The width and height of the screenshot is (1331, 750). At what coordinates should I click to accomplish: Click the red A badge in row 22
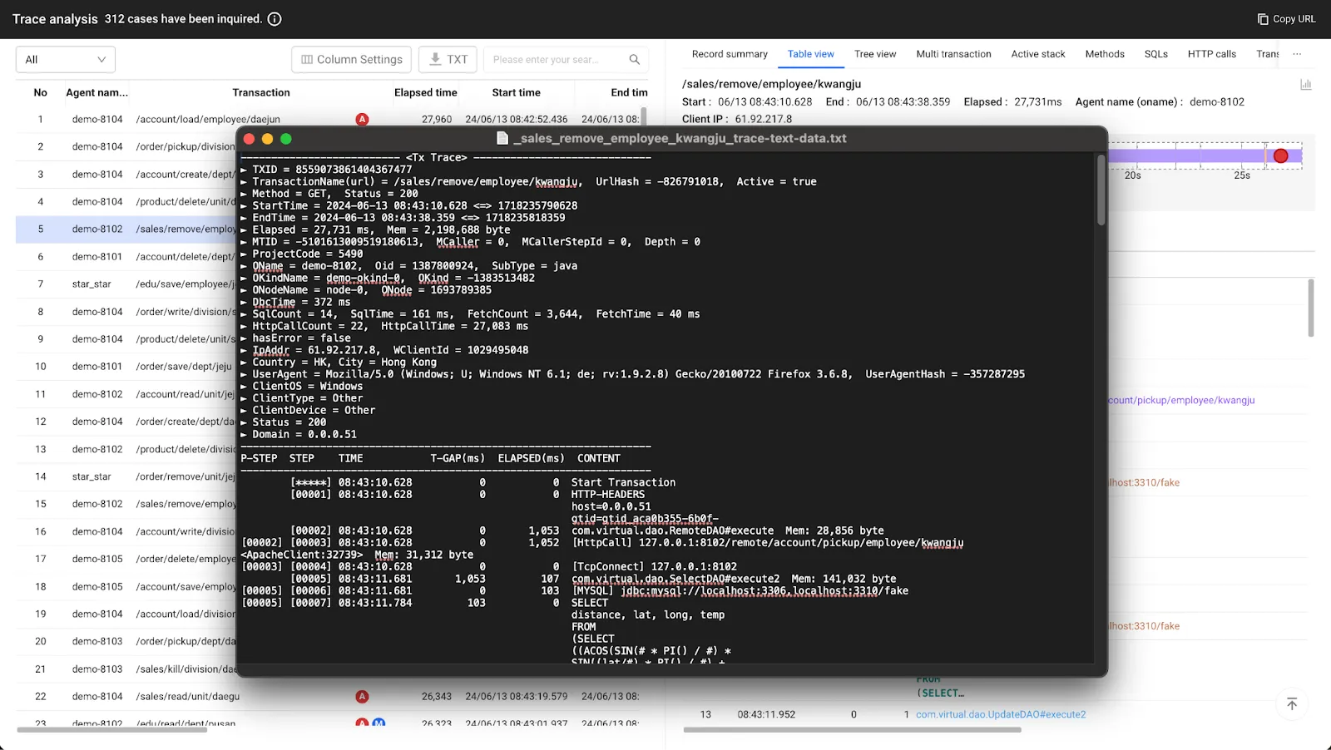pos(362,697)
